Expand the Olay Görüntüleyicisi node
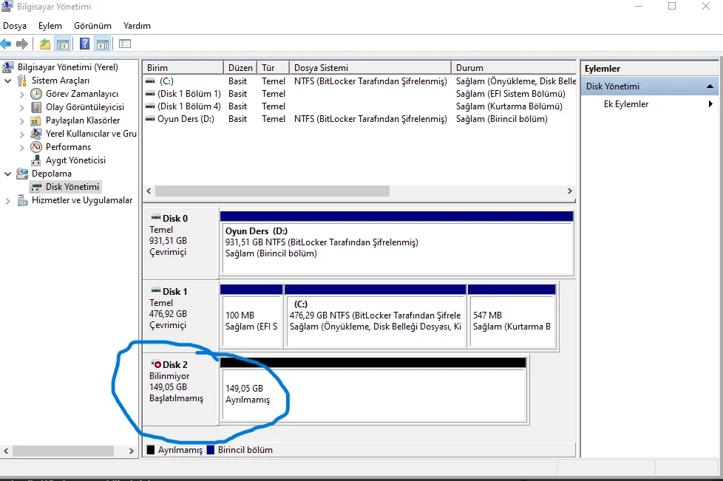Viewport: 723px width, 481px height. [21, 108]
